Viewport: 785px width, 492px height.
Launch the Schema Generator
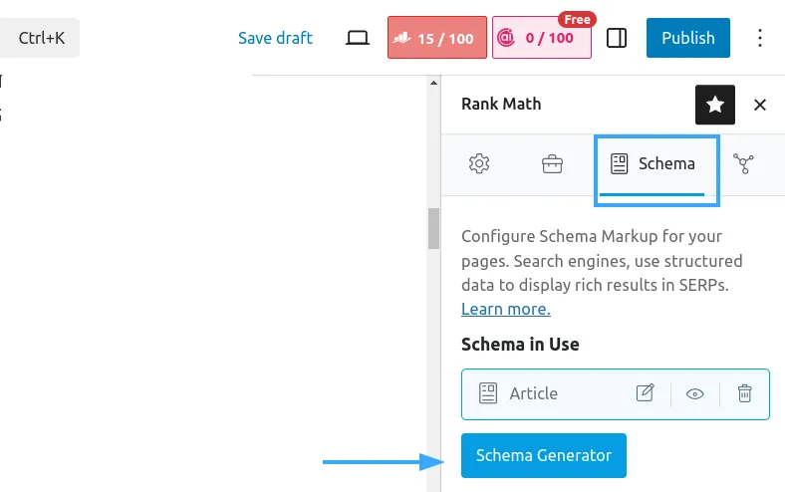tap(543, 455)
